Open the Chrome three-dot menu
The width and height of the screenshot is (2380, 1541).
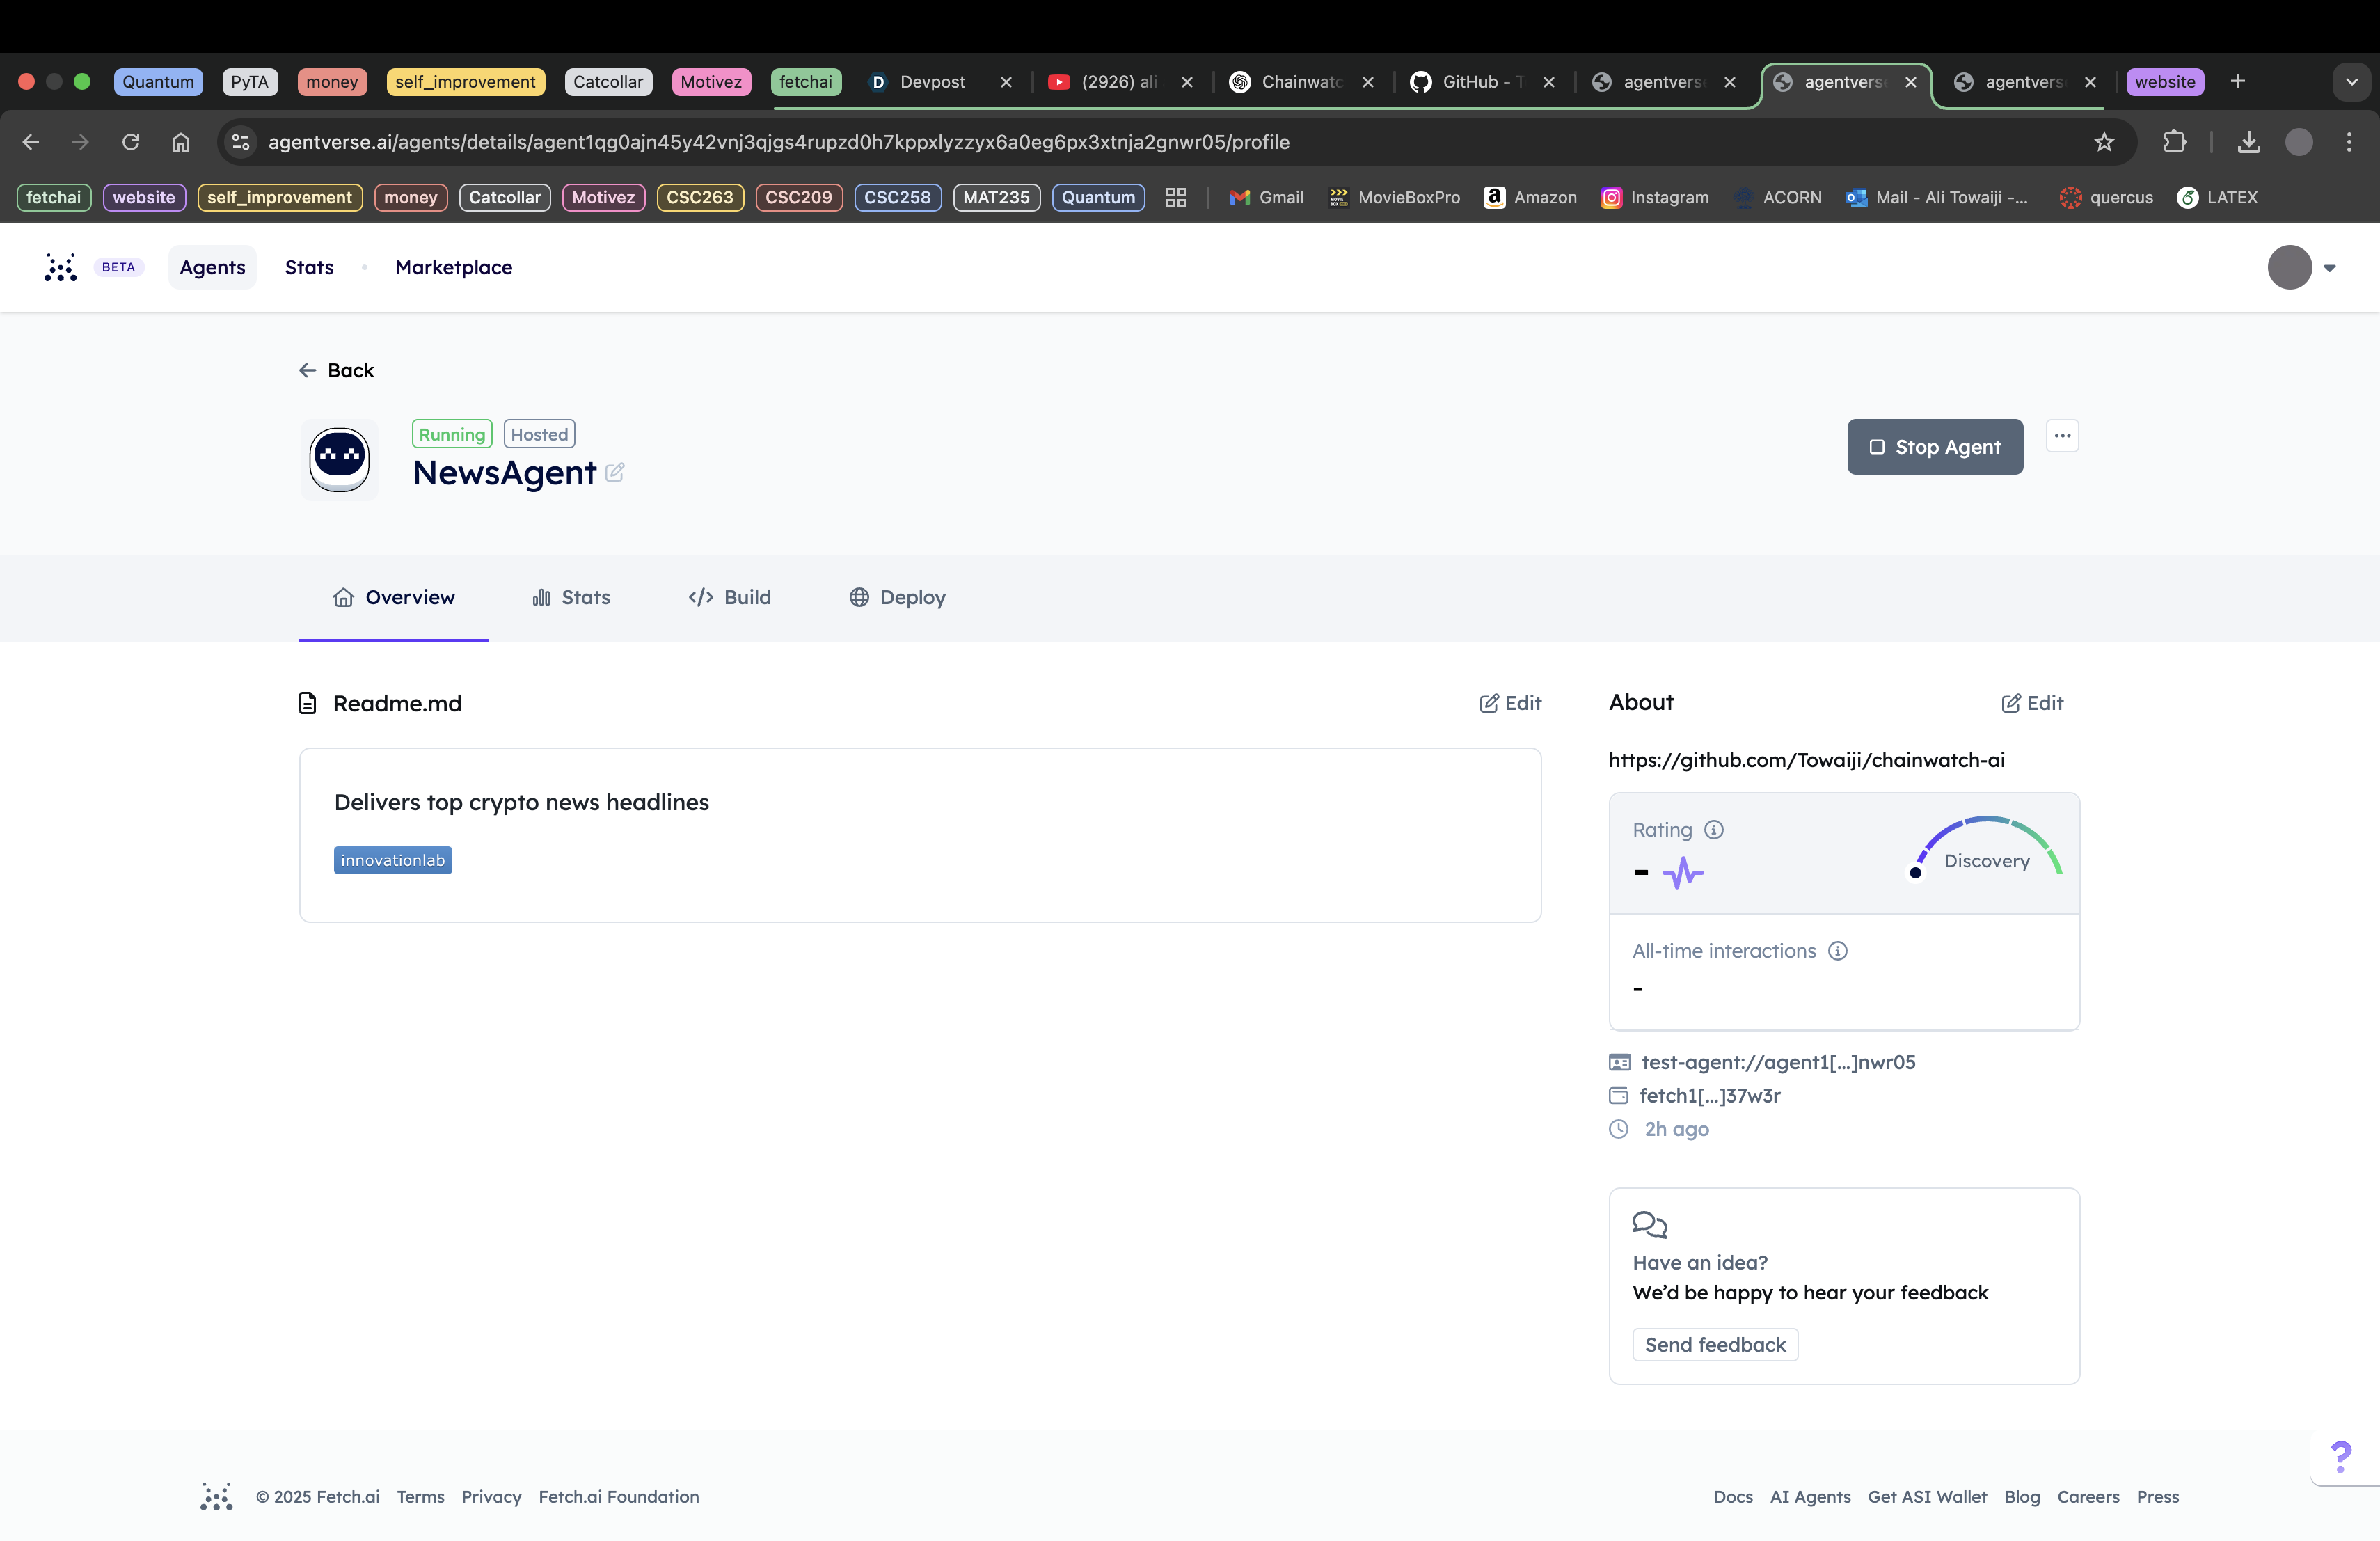click(2349, 142)
